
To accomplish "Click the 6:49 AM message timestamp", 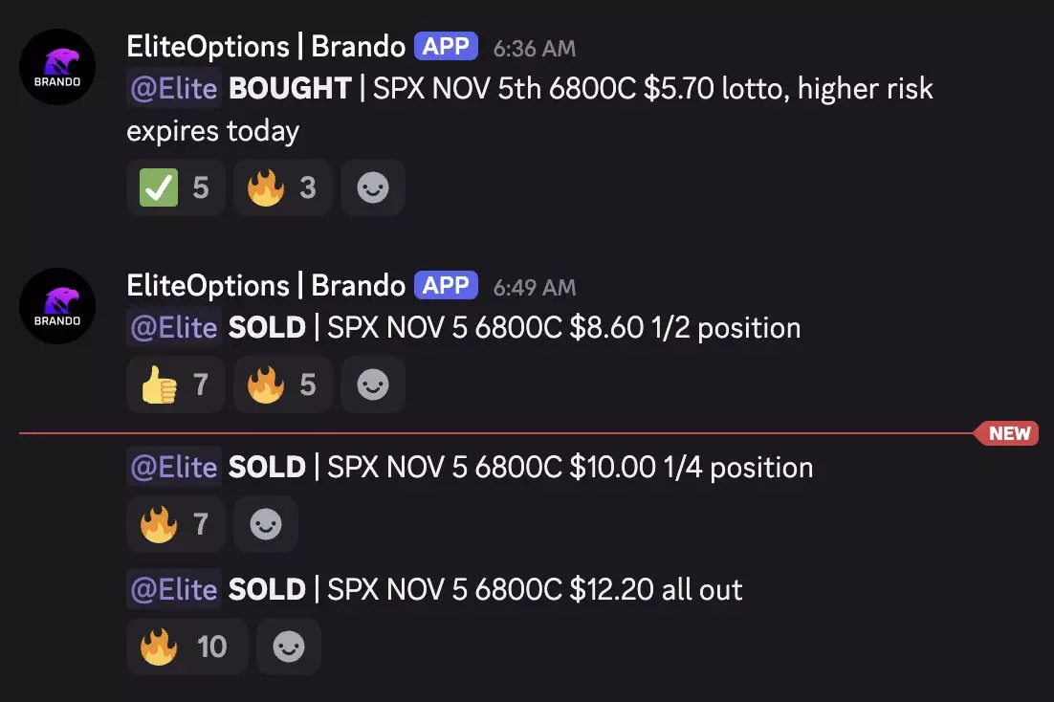I will click(x=535, y=286).
